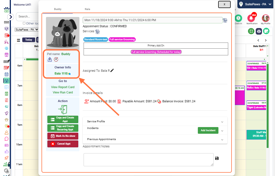This screenshot has height=176, width=275.
Task: Expand the Incidents section chevron
Action: click(222, 131)
